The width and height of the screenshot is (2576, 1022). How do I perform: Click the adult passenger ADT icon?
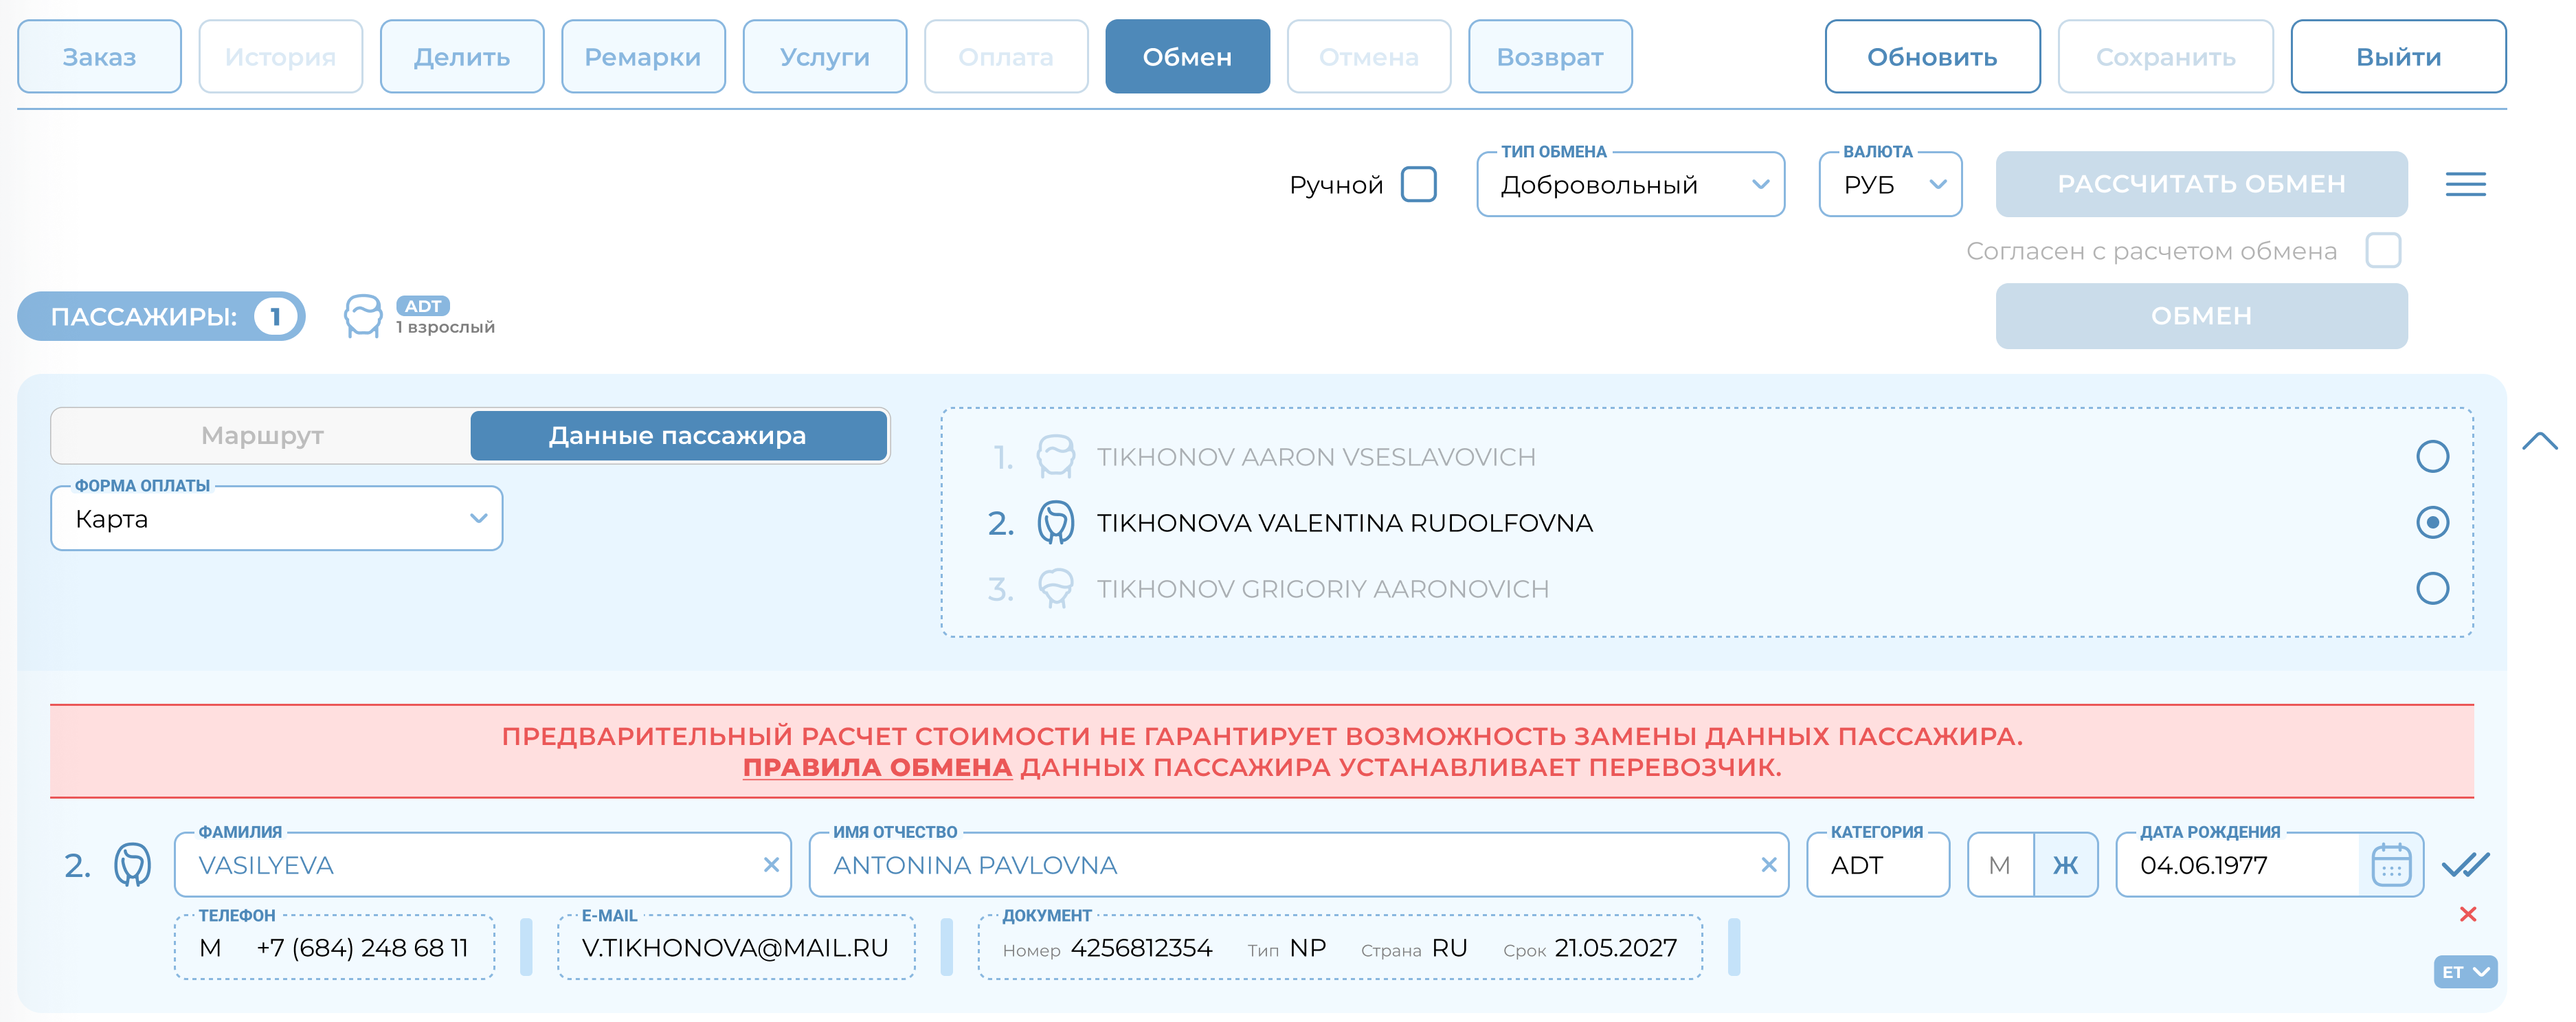coord(363,316)
